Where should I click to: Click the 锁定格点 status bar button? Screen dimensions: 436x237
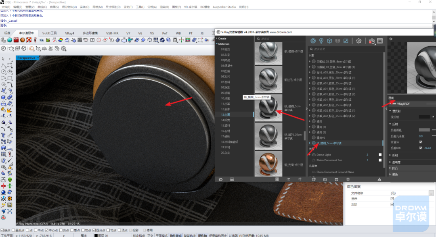coord(139,235)
